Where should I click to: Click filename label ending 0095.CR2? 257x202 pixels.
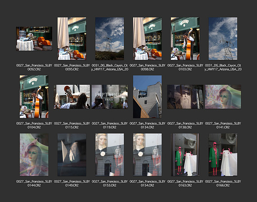[x=72, y=67]
